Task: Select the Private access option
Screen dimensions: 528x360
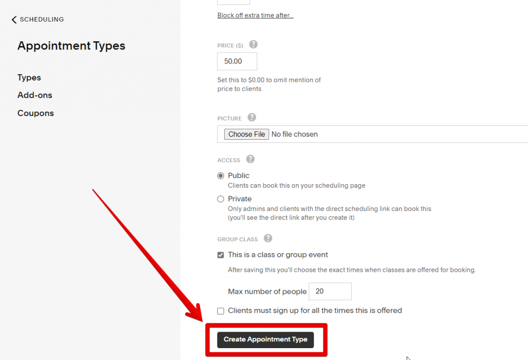Action: (221, 199)
